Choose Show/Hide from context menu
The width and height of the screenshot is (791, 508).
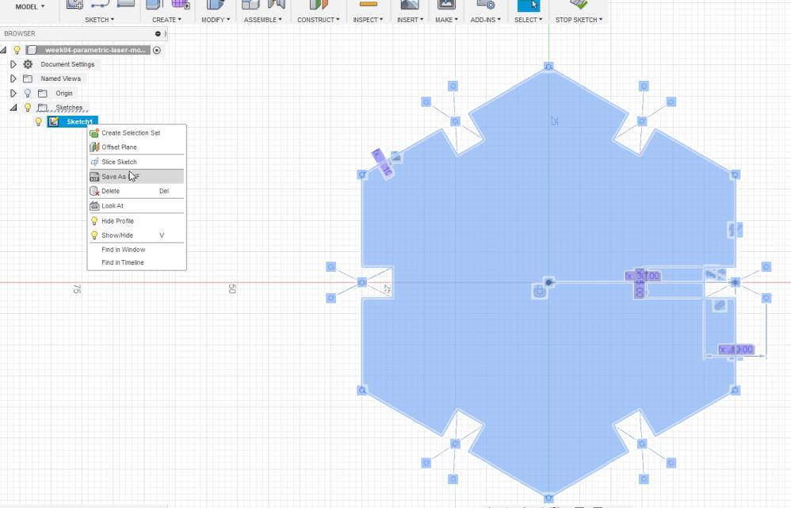pos(136,235)
